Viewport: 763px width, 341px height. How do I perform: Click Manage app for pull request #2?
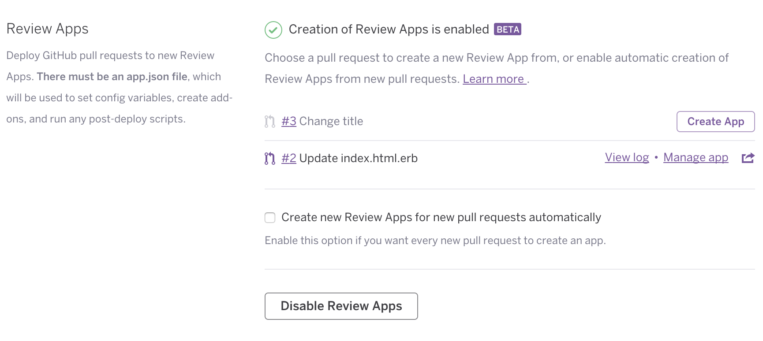coord(695,157)
